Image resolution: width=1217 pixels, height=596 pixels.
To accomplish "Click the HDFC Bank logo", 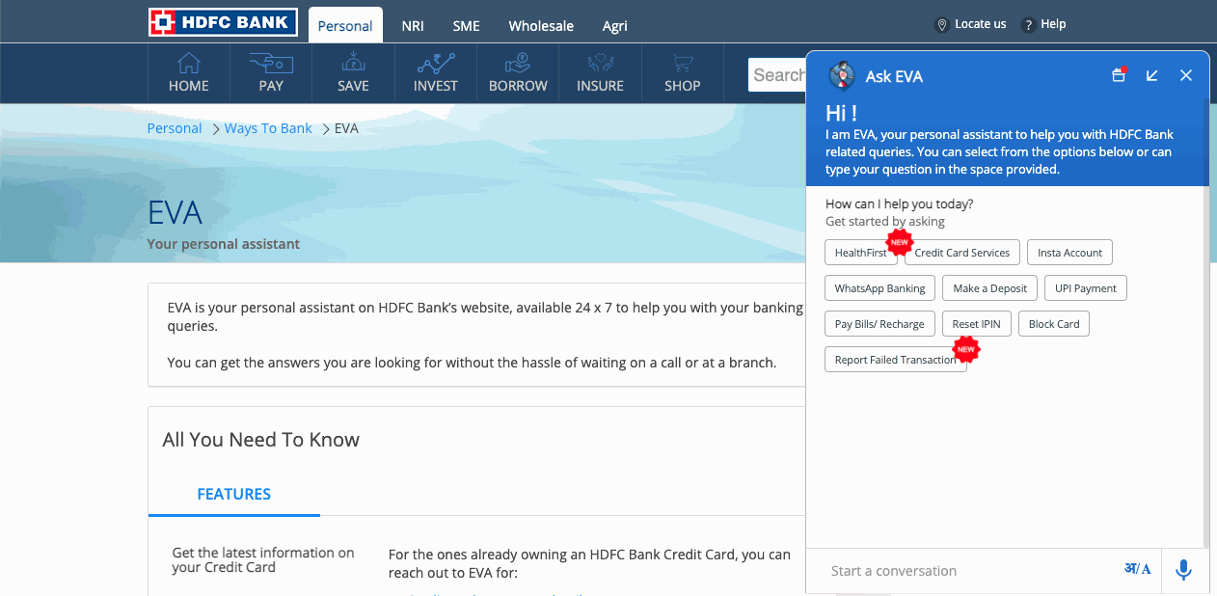I will click(223, 22).
